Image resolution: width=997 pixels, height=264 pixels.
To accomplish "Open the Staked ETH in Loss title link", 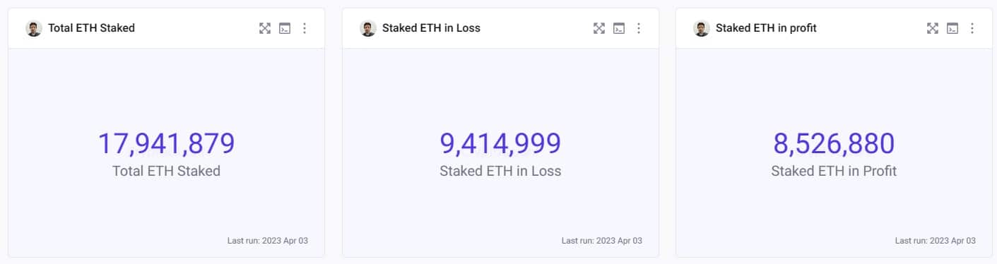I will pyautogui.click(x=431, y=28).
